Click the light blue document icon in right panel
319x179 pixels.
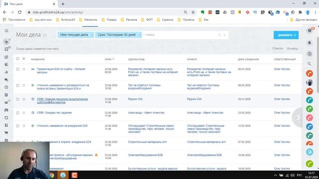click(310, 152)
